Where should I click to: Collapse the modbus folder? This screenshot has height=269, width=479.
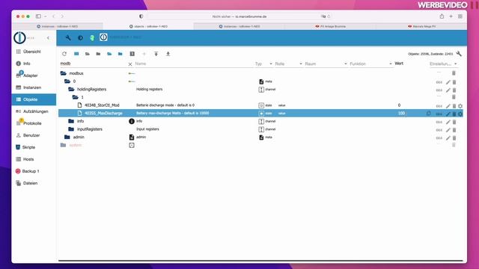click(64, 73)
